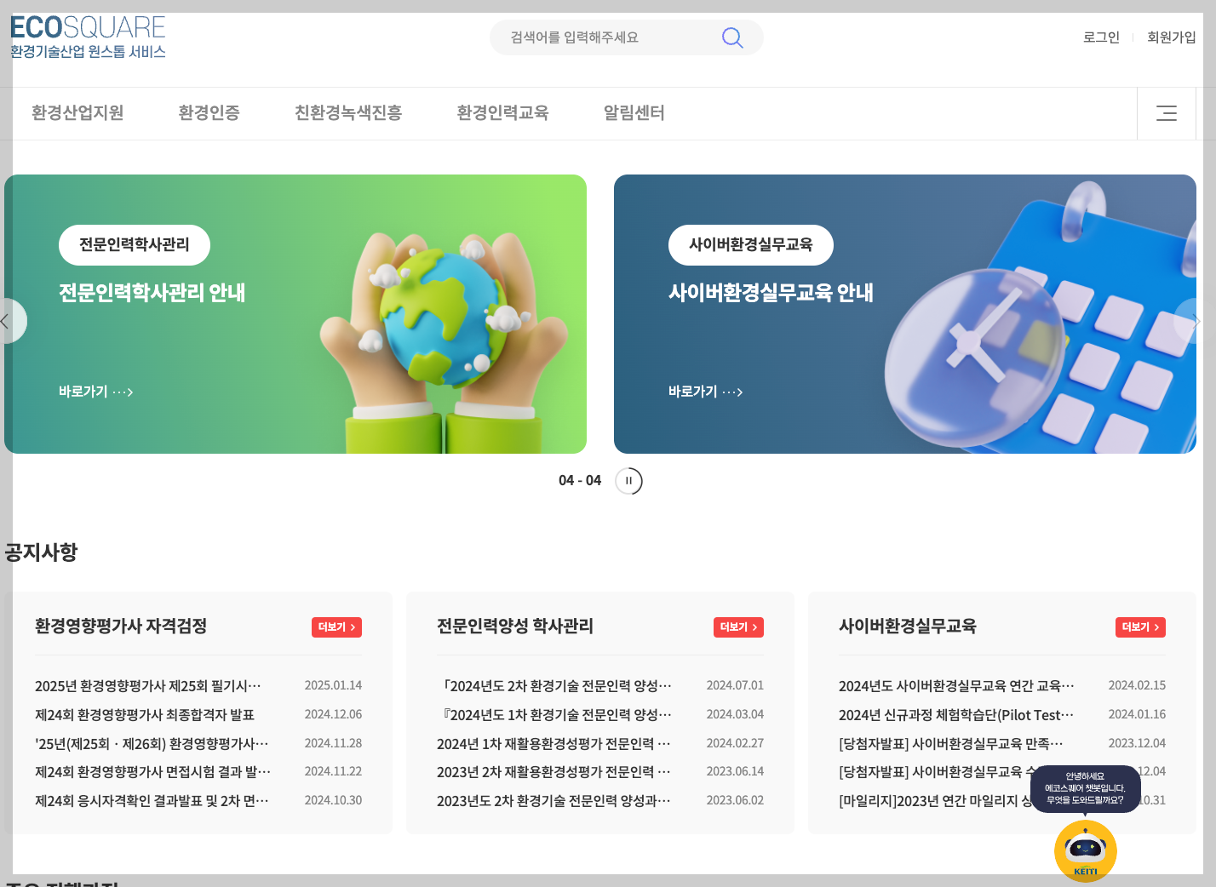This screenshot has width=1216, height=887.
Task: Open the 환경인력교육 menu
Action: pos(502,113)
